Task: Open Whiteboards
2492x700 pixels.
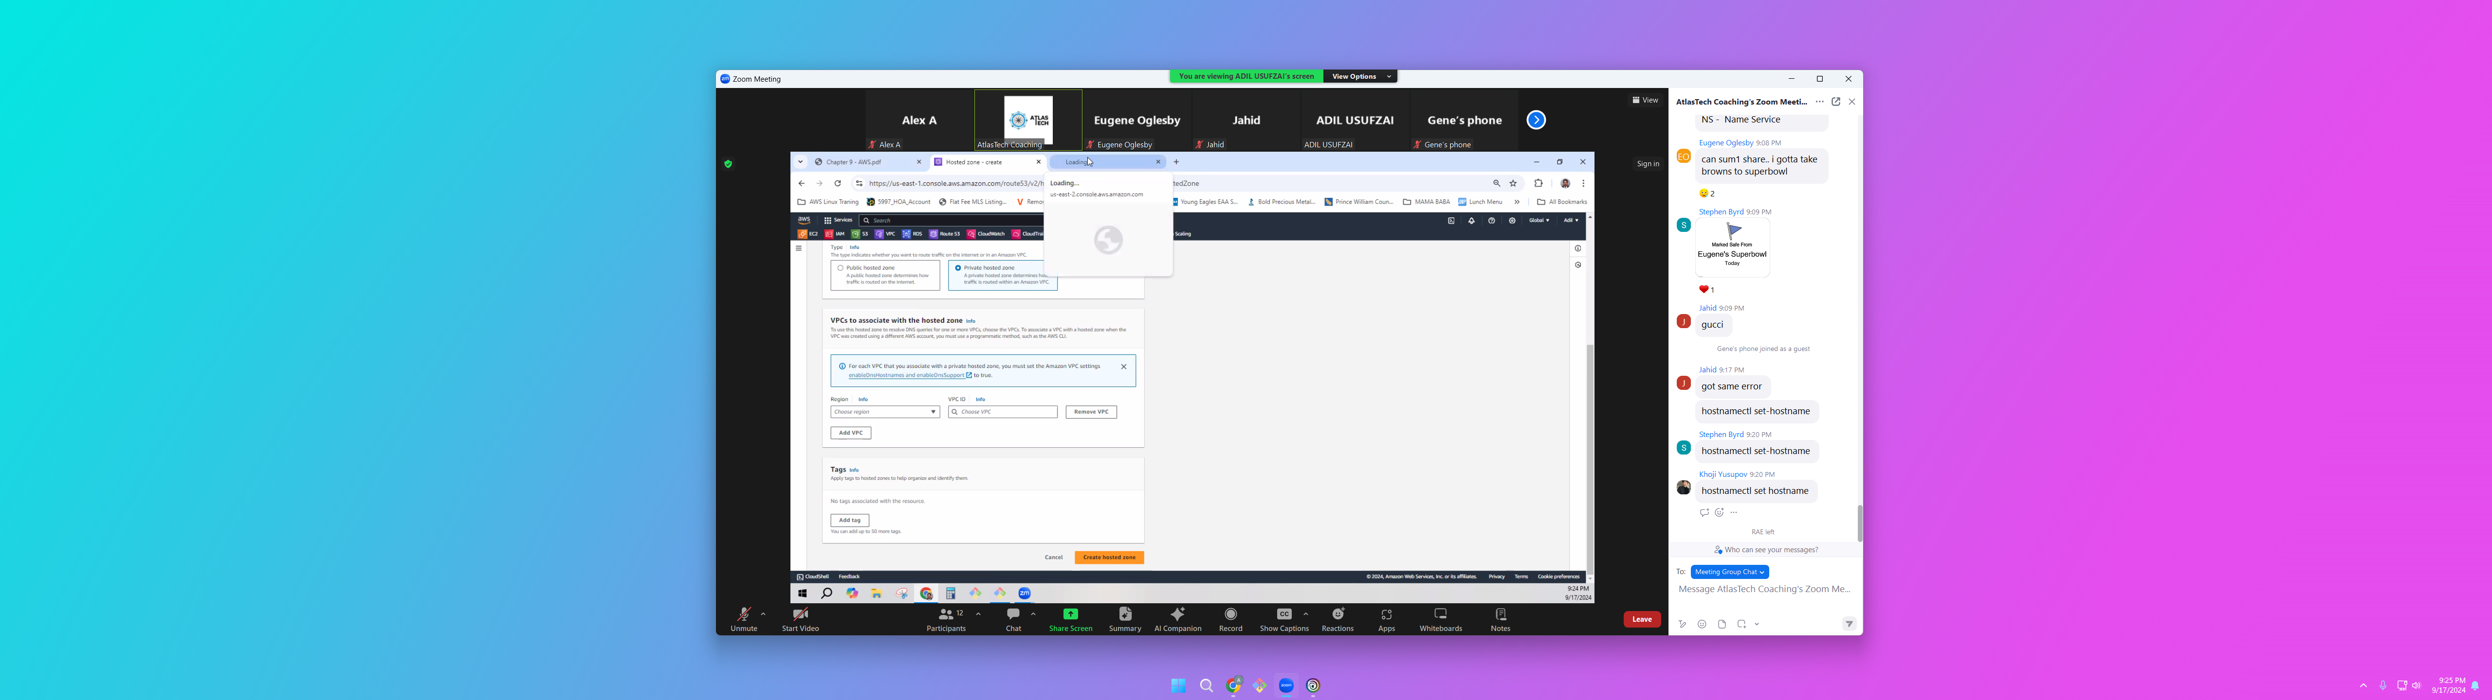Action: tap(1441, 614)
